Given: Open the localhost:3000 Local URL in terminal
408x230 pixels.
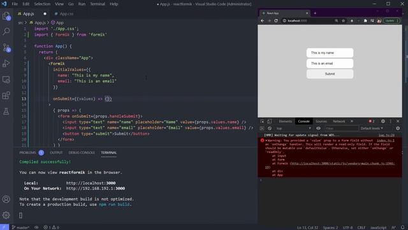Looking at the screenshot, I should 91,183.
